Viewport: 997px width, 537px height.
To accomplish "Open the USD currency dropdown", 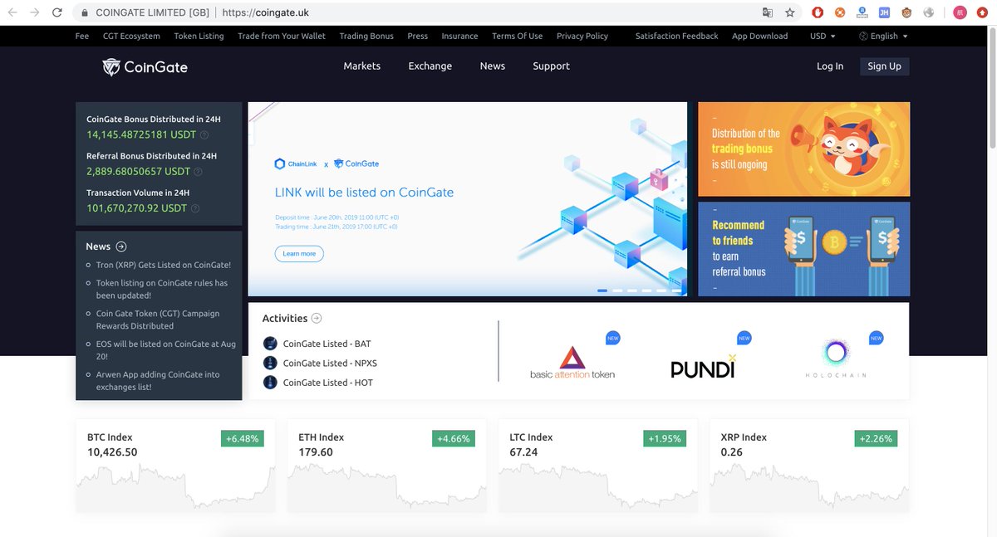I will click(823, 36).
